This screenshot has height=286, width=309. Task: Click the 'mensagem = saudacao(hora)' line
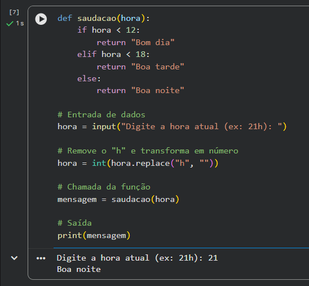pos(118,199)
